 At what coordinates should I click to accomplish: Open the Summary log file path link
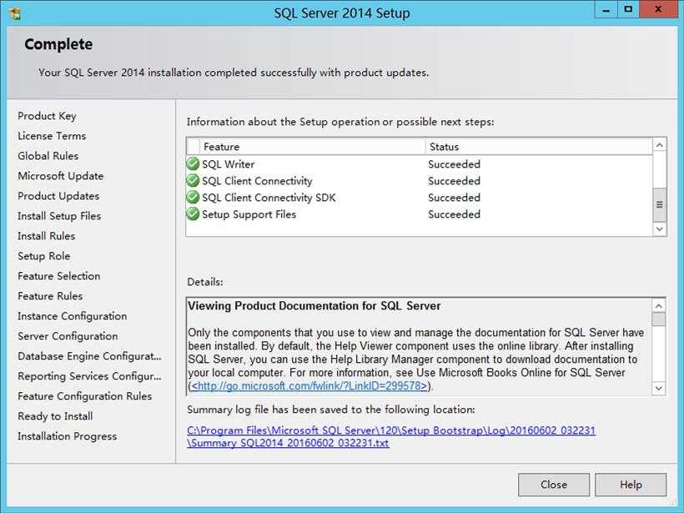tap(391, 436)
